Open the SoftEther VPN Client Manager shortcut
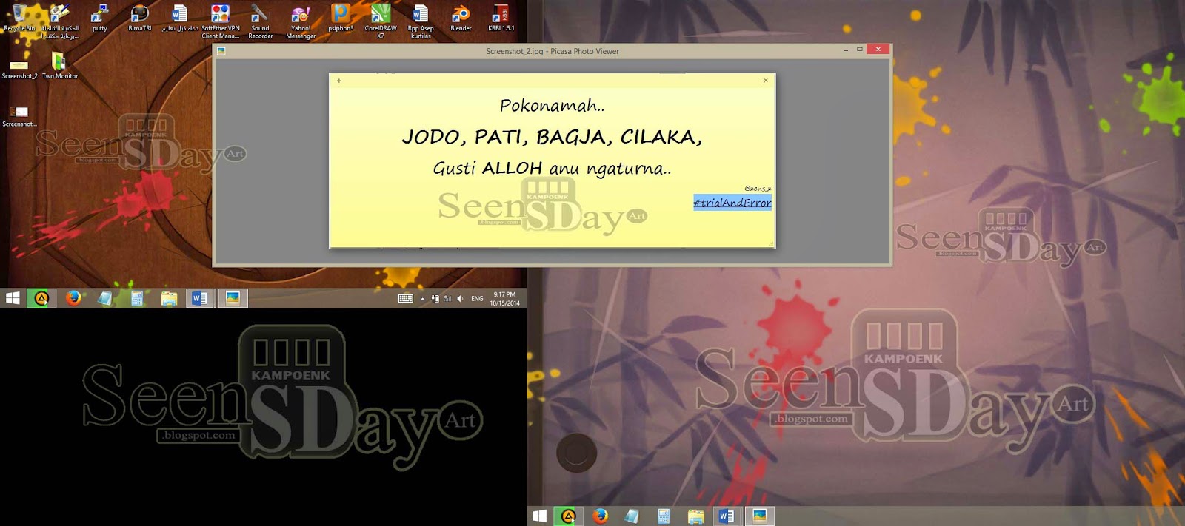Screen dimensions: 1185x526 pyautogui.click(x=221, y=21)
